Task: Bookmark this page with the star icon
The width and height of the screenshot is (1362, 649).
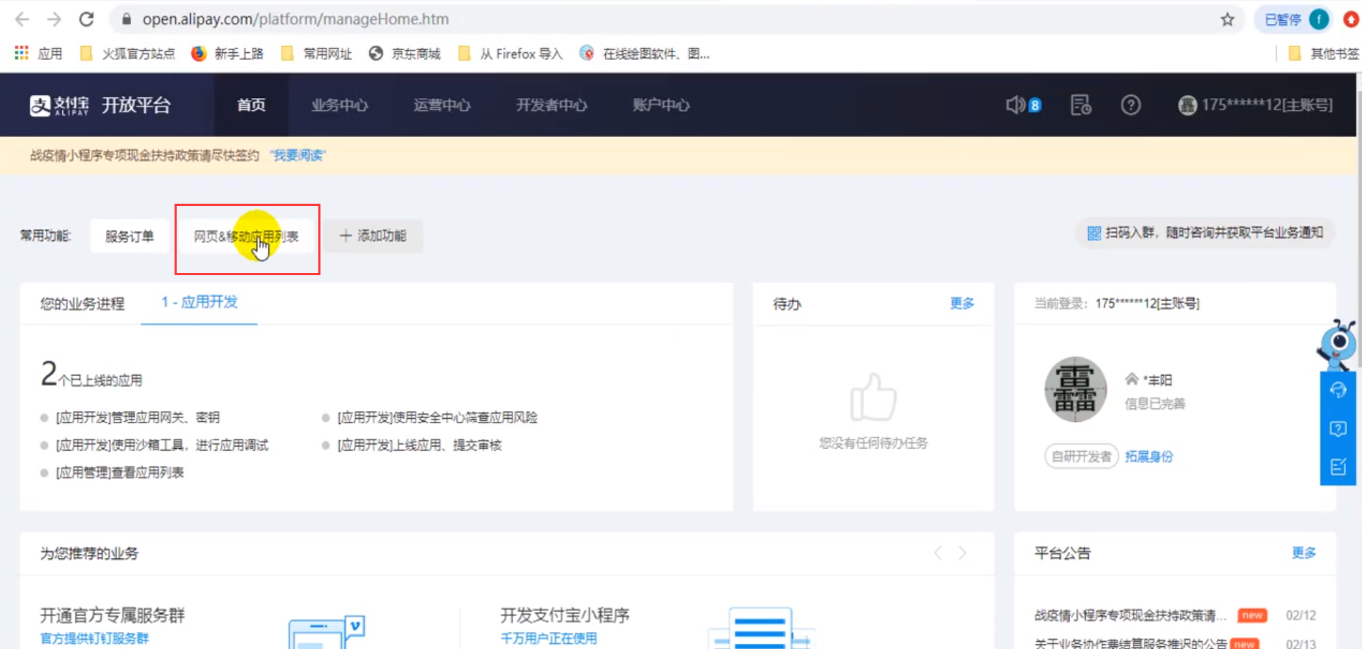Action: point(1228,19)
